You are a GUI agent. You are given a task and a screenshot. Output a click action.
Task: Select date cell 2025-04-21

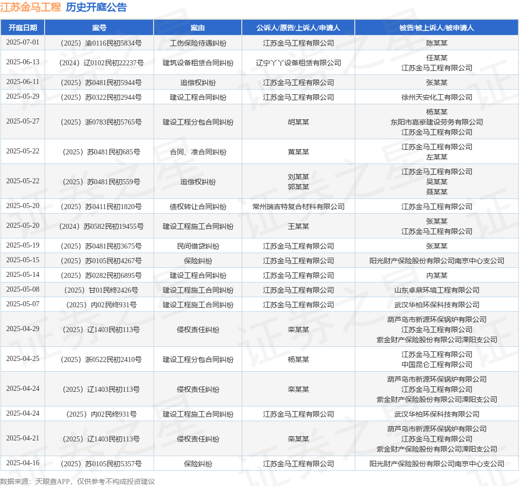click(x=22, y=438)
